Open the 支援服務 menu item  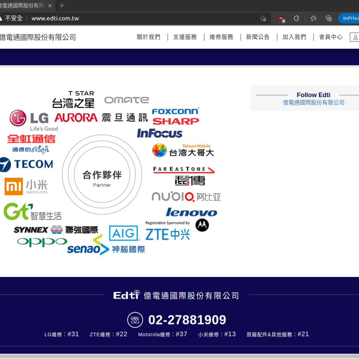point(185,37)
